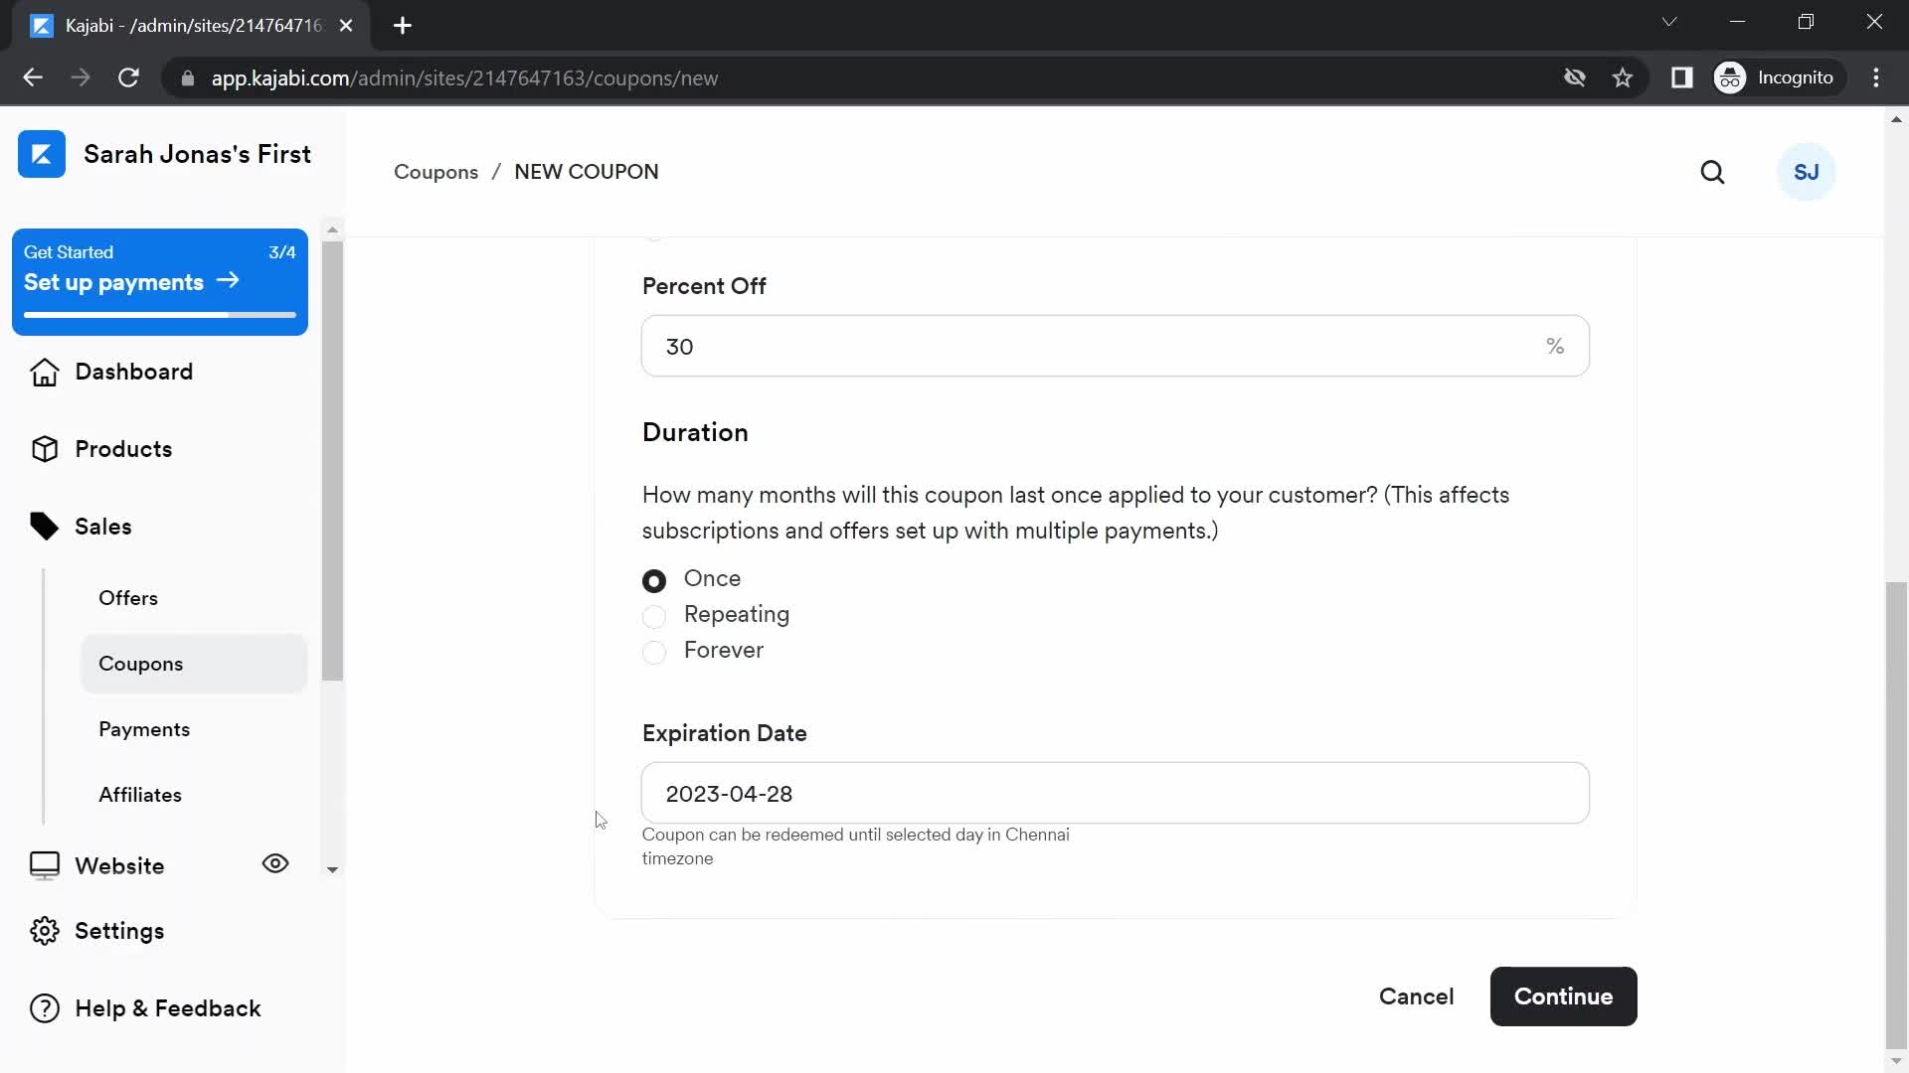Click the Coupons menu item

pos(140,663)
